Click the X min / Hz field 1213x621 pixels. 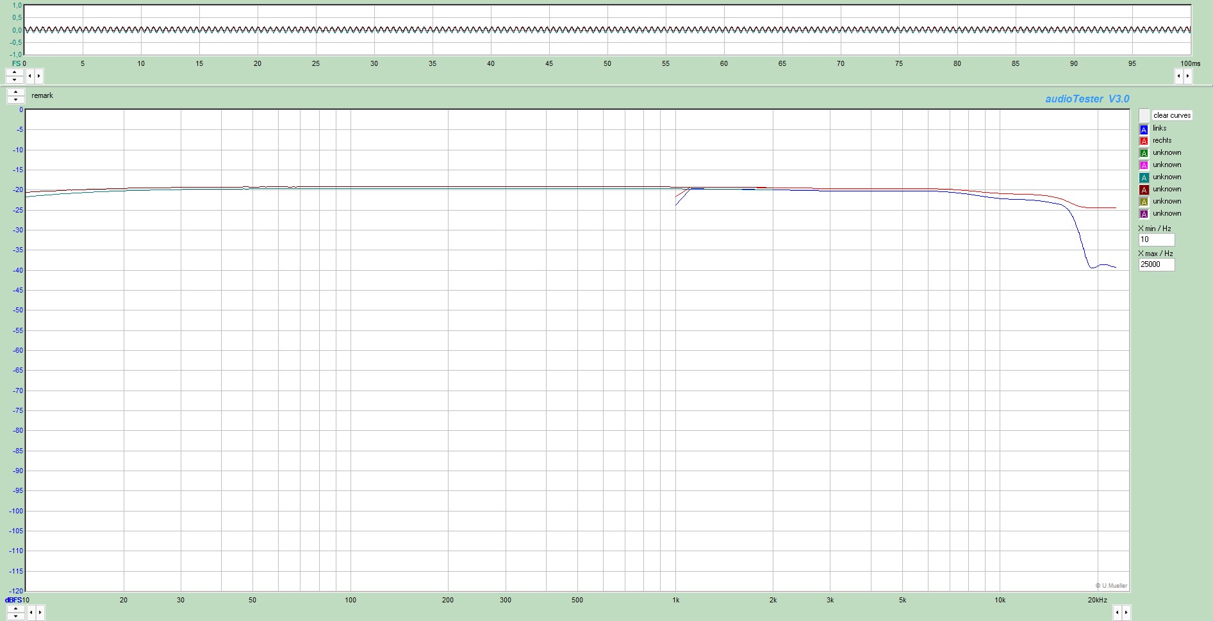click(x=1156, y=239)
